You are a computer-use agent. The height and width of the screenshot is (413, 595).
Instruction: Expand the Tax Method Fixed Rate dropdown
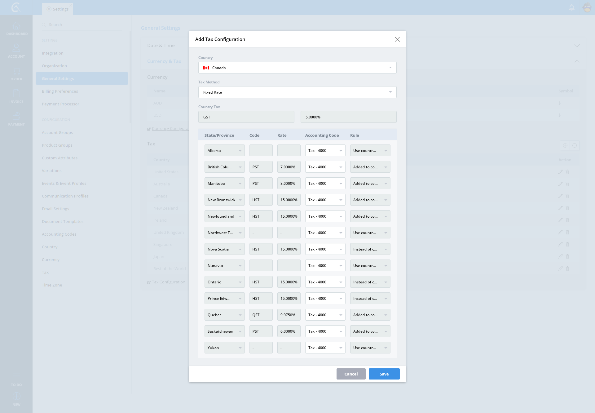click(x=297, y=92)
